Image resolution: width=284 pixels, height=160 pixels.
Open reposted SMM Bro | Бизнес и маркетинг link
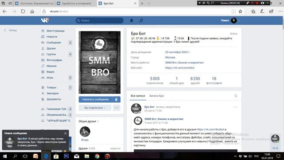[164, 119]
